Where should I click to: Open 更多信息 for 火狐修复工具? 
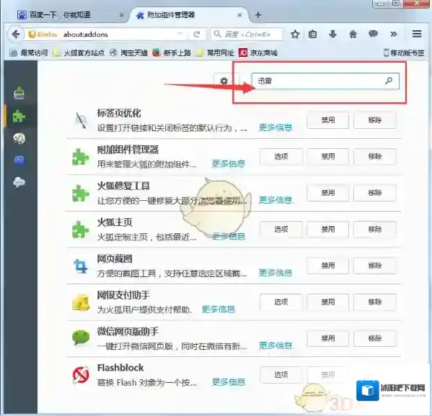point(275,200)
